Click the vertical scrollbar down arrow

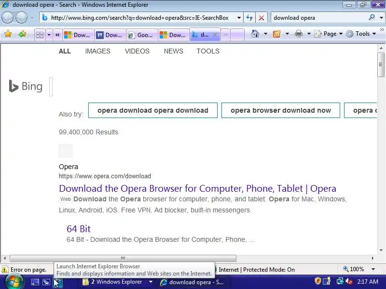point(381,250)
